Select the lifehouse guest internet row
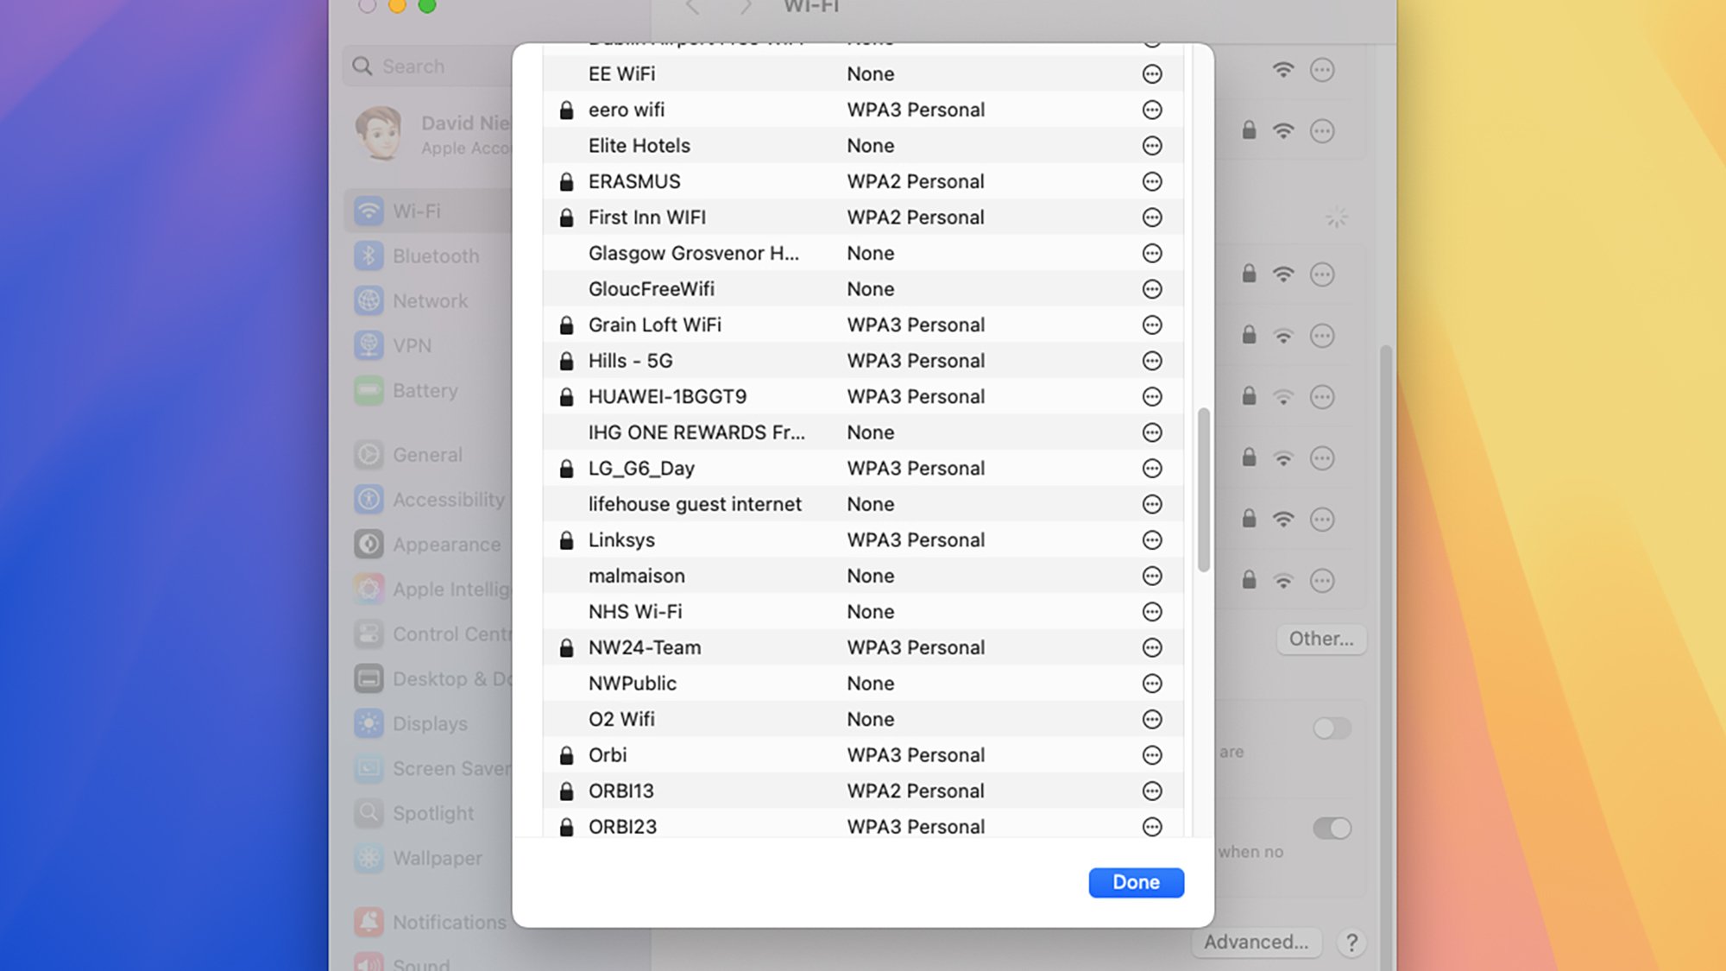1726x971 pixels. click(862, 504)
